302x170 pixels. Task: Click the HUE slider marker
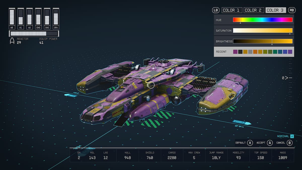241,22
